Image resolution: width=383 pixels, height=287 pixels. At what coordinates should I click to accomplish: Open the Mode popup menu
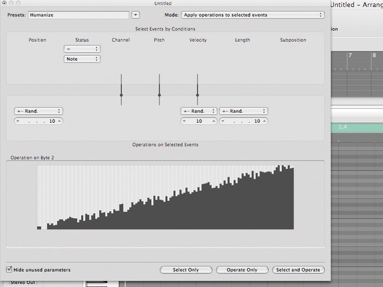[253, 15]
